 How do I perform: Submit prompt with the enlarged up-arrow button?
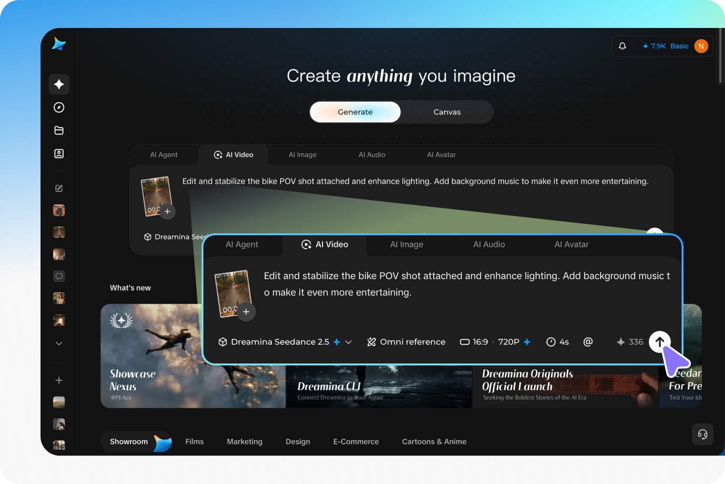pos(660,342)
